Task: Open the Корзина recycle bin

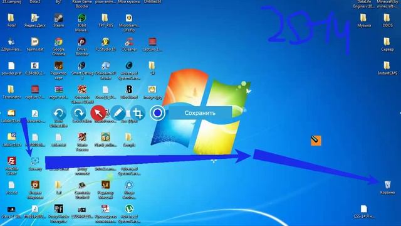Action: (x=387, y=187)
